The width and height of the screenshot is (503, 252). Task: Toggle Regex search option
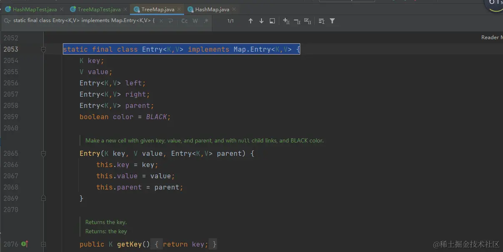tap(206, 21)
